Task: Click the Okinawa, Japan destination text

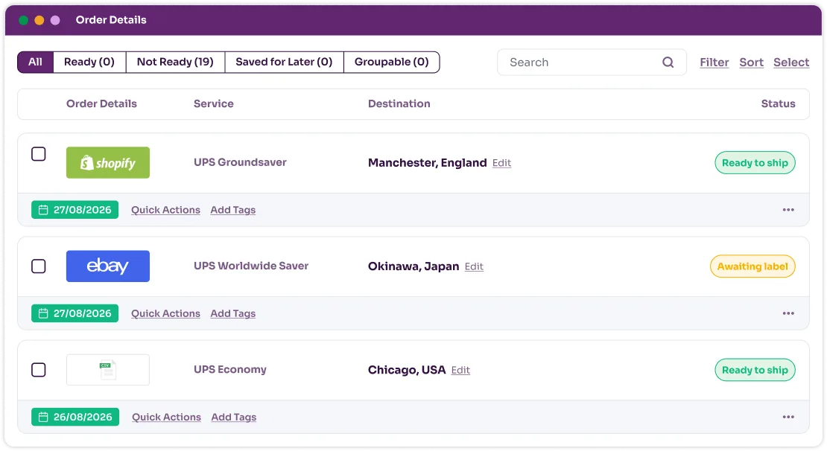Action: tap(413, 266)
